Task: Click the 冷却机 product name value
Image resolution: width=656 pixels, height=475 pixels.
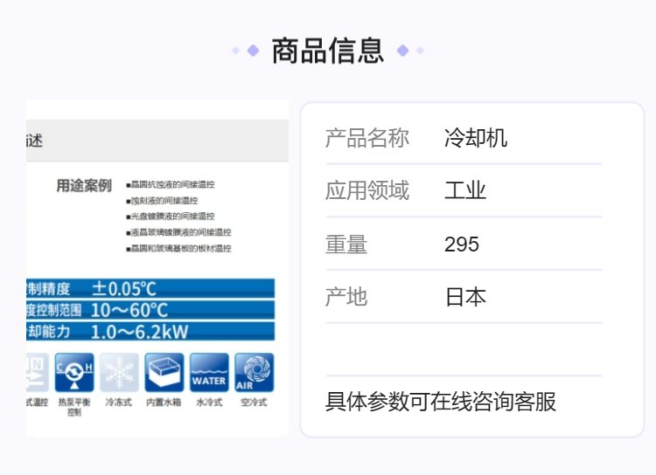Action: click(475, 138)
